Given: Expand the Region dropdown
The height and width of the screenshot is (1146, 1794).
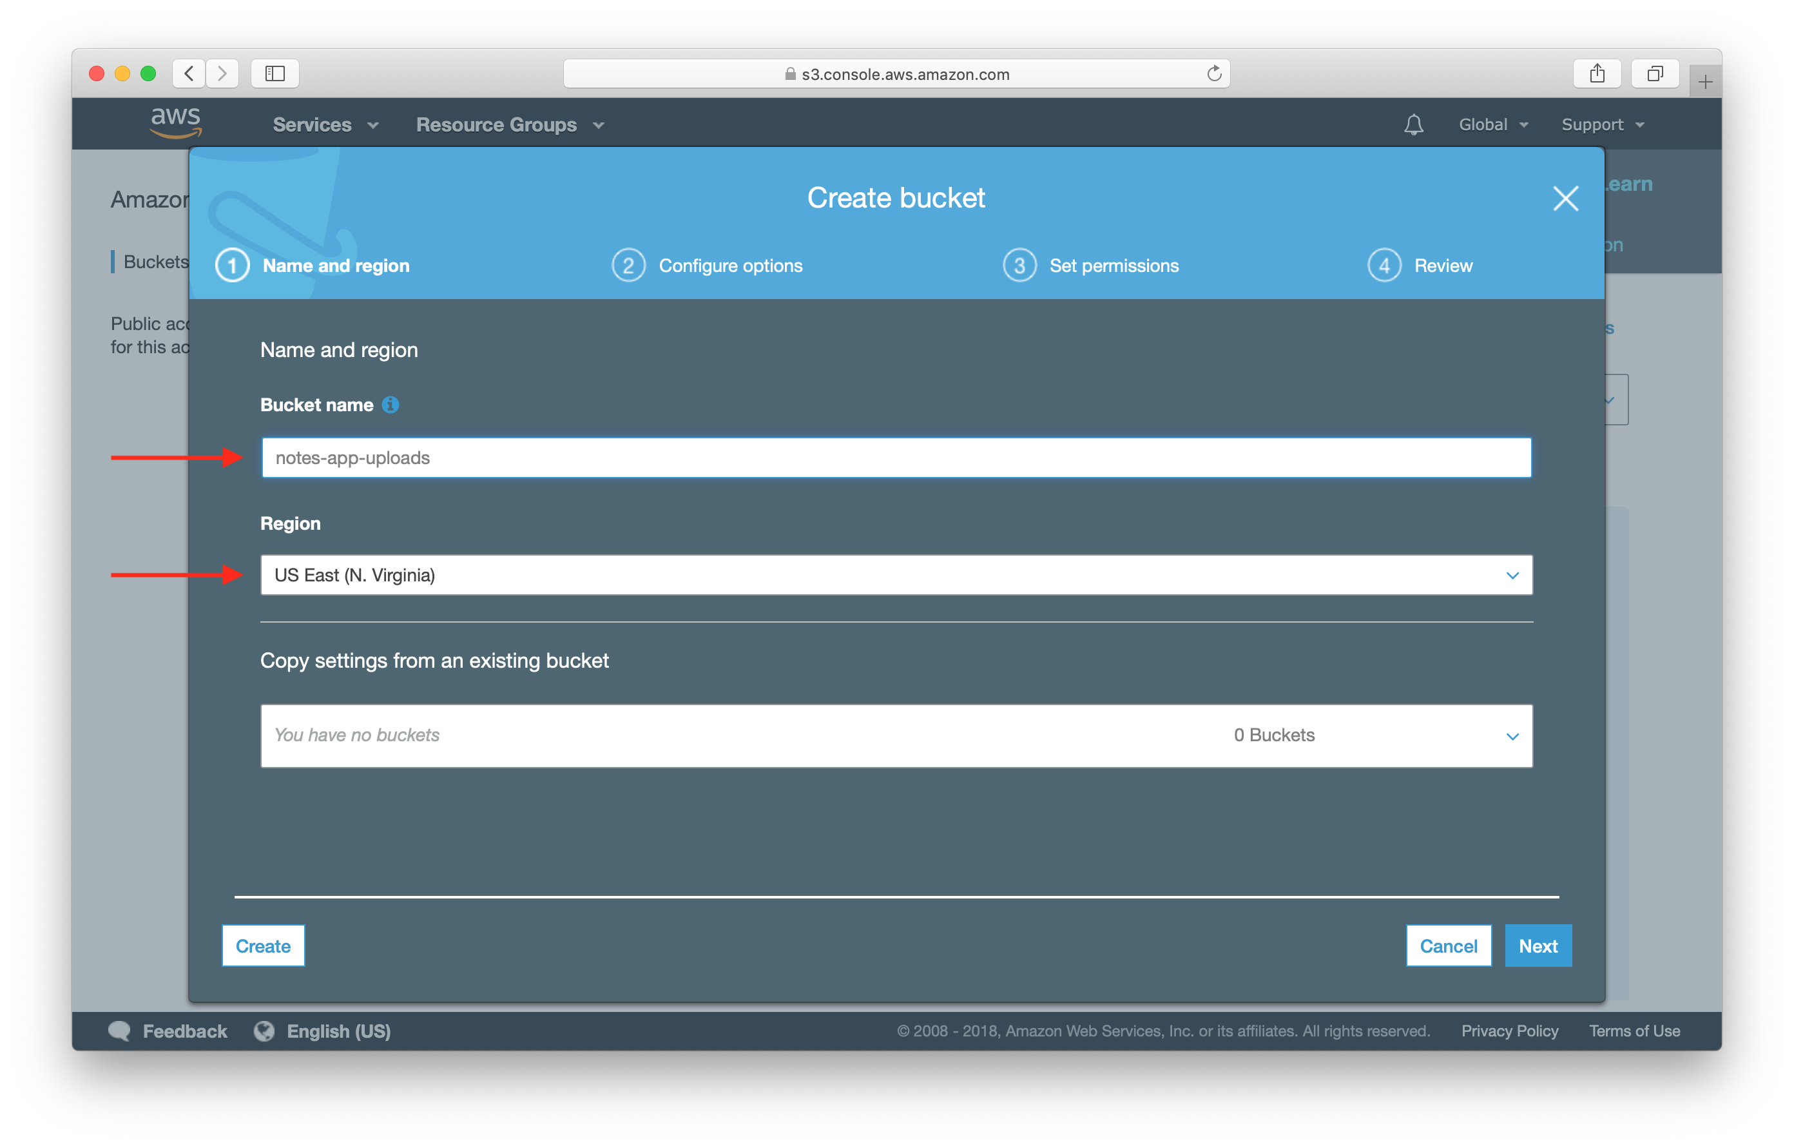Looking at the screenshot, I should tap(896, 575).
